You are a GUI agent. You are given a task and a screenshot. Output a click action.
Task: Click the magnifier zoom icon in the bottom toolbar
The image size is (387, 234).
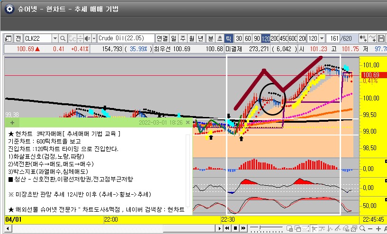pyautogui.click(x=362, y=228)
